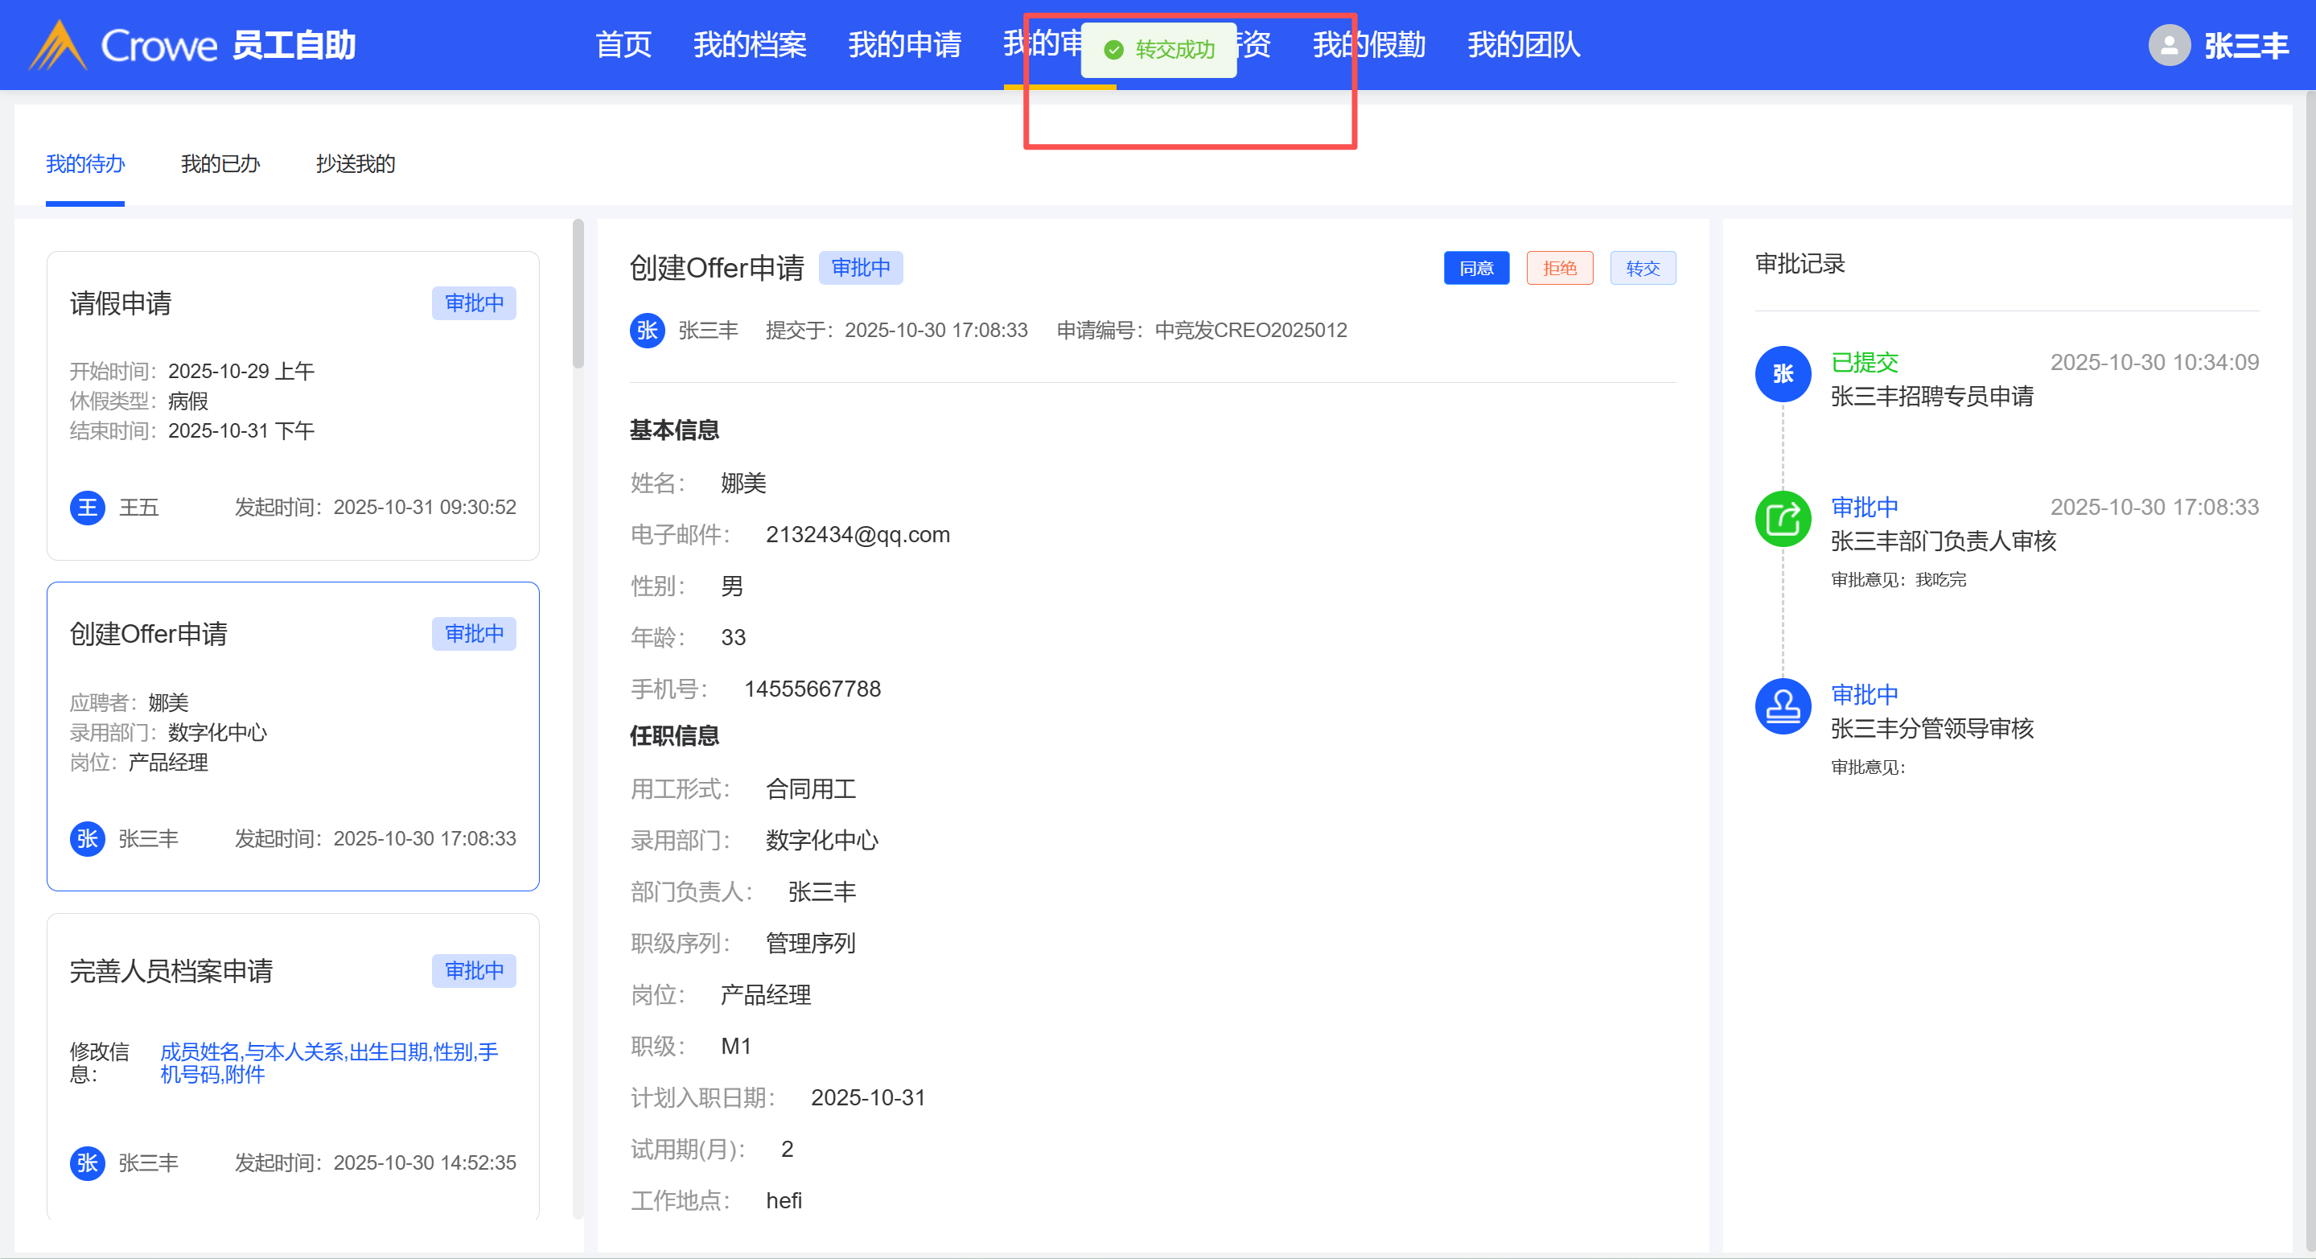Click the 张 avatar on the Offer request card
The height and width of the screenshot is (1259, 2316).
coord(87,838)
